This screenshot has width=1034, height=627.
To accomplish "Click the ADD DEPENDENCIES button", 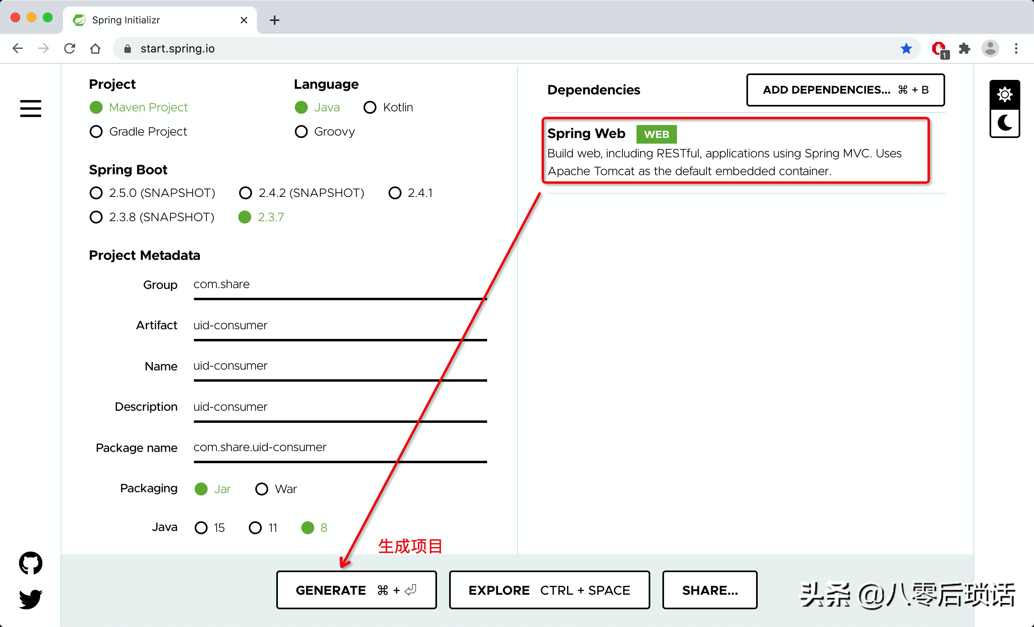I will pyautogui.click(x=845, y=90).
